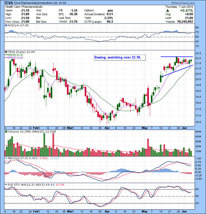Click the green up-triangle change indicator
The height and width of the screenshot is (214, 206).
coord(168,11)
